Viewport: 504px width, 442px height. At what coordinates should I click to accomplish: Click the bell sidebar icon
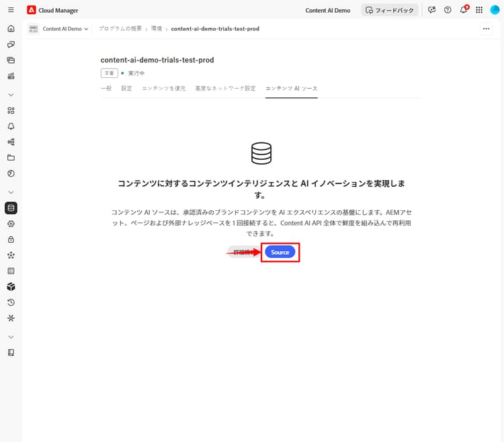pyautogui.click(x=11, y=126)
